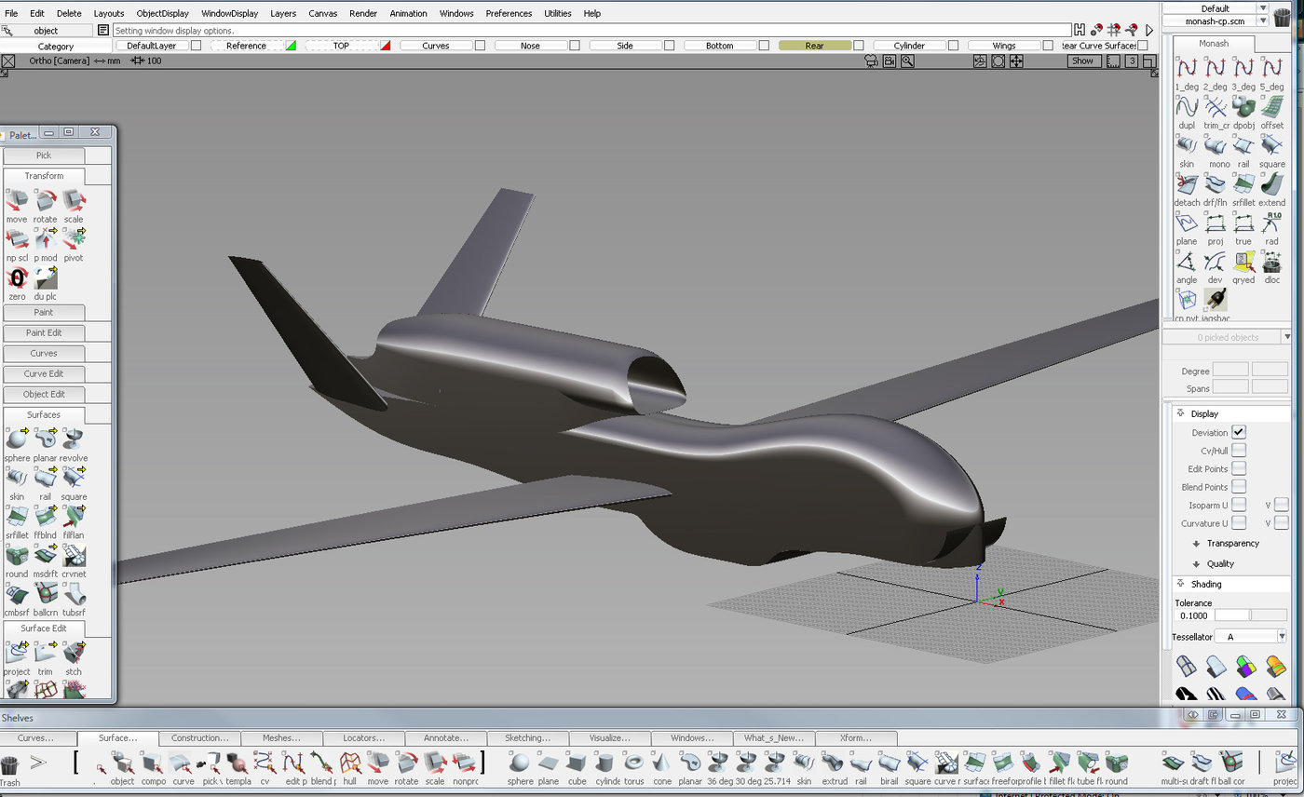Uncheck the Deviation checkbox
This screenshot has height=797, width=1304.
point(1239,432)
